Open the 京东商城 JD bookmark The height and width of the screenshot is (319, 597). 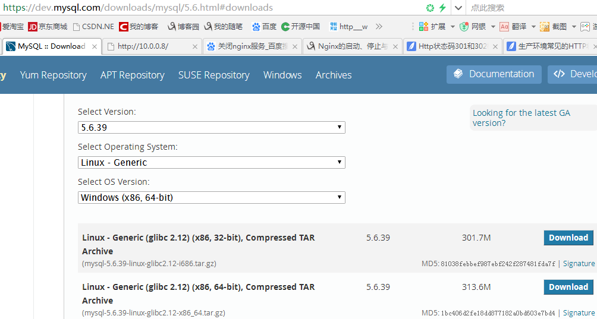click(x=48, y=27)
